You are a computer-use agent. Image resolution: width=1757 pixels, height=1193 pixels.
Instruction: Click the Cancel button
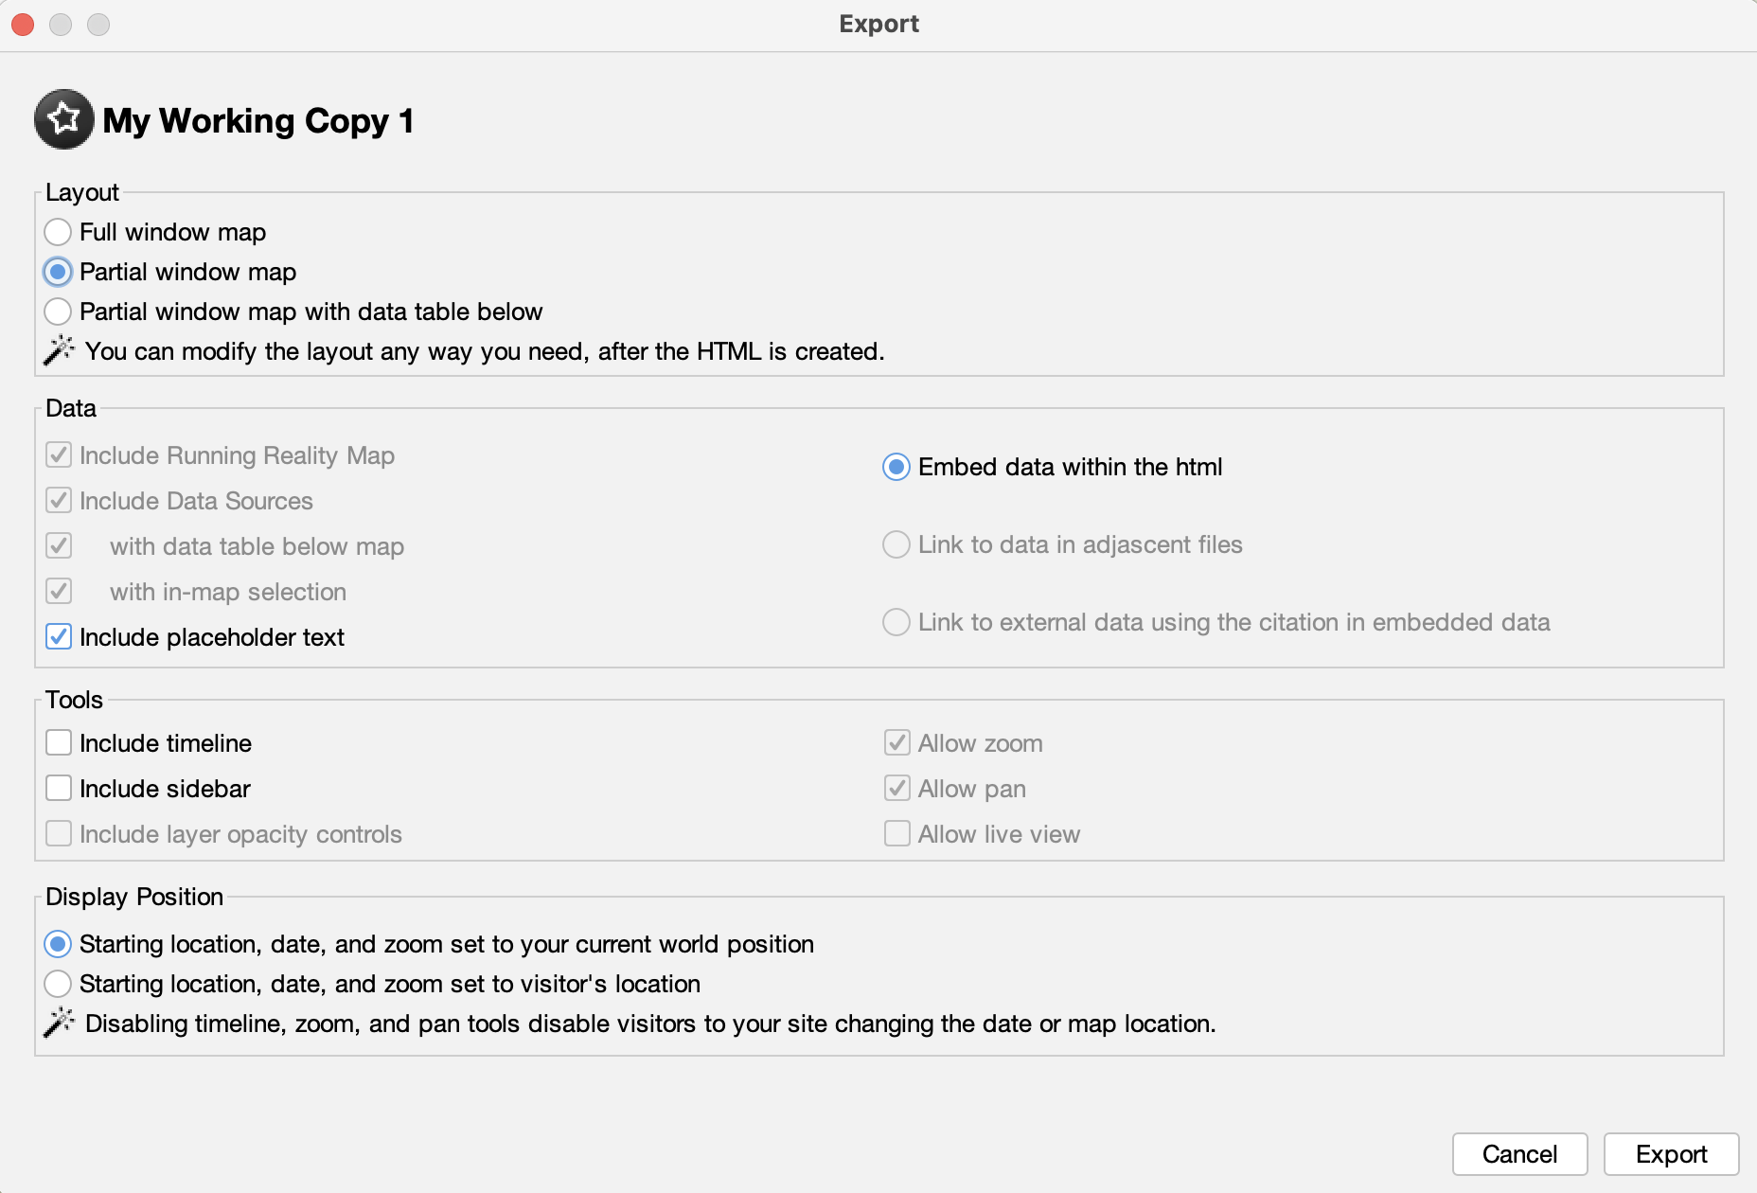(x=1519, y=1153)
